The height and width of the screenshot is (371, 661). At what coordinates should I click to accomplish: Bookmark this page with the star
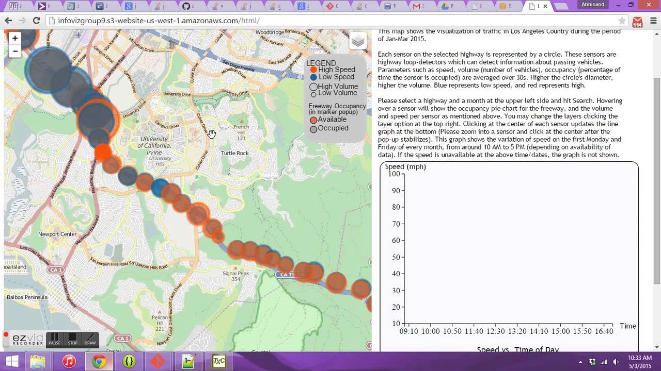[622, 21]
